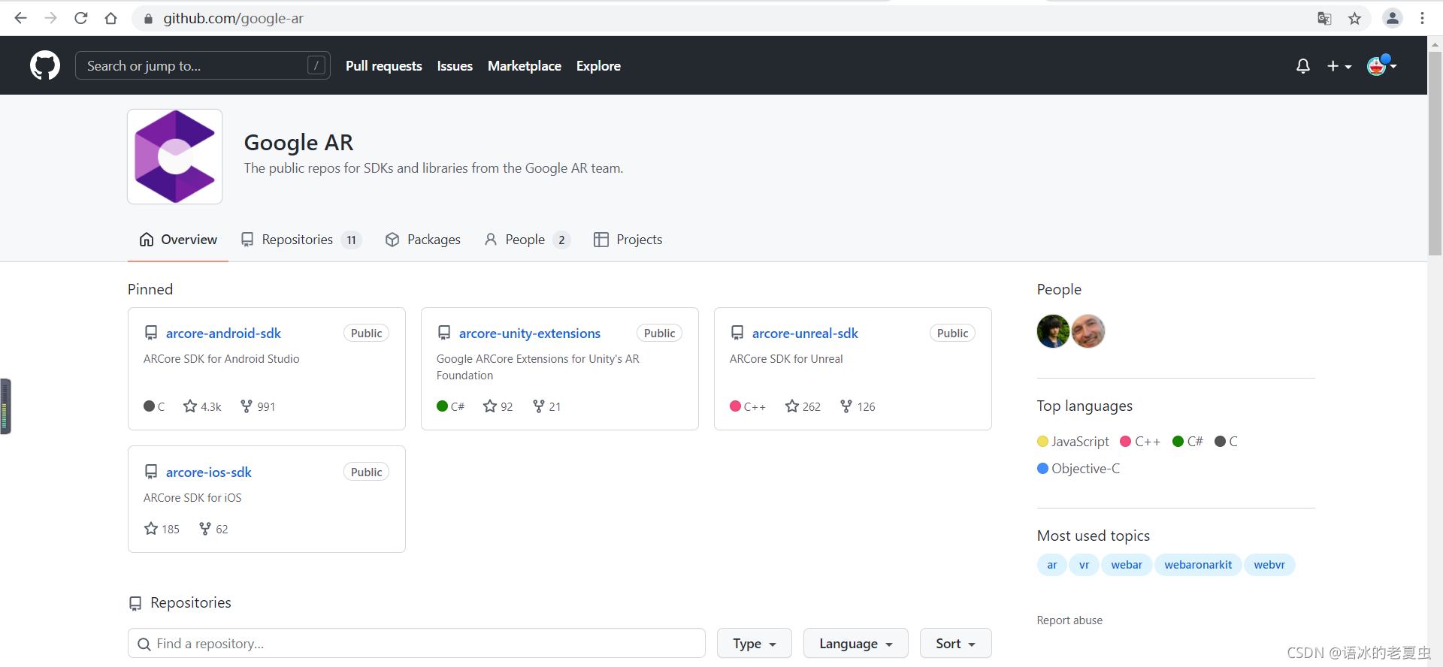
Task: Open Pull requests in top nav
Action: (x=384, y=66)
